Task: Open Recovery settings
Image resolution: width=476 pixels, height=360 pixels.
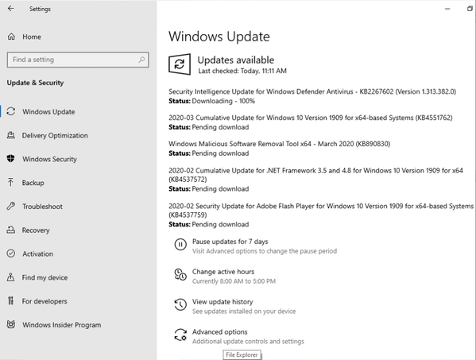Action: [x=36, y=230]
